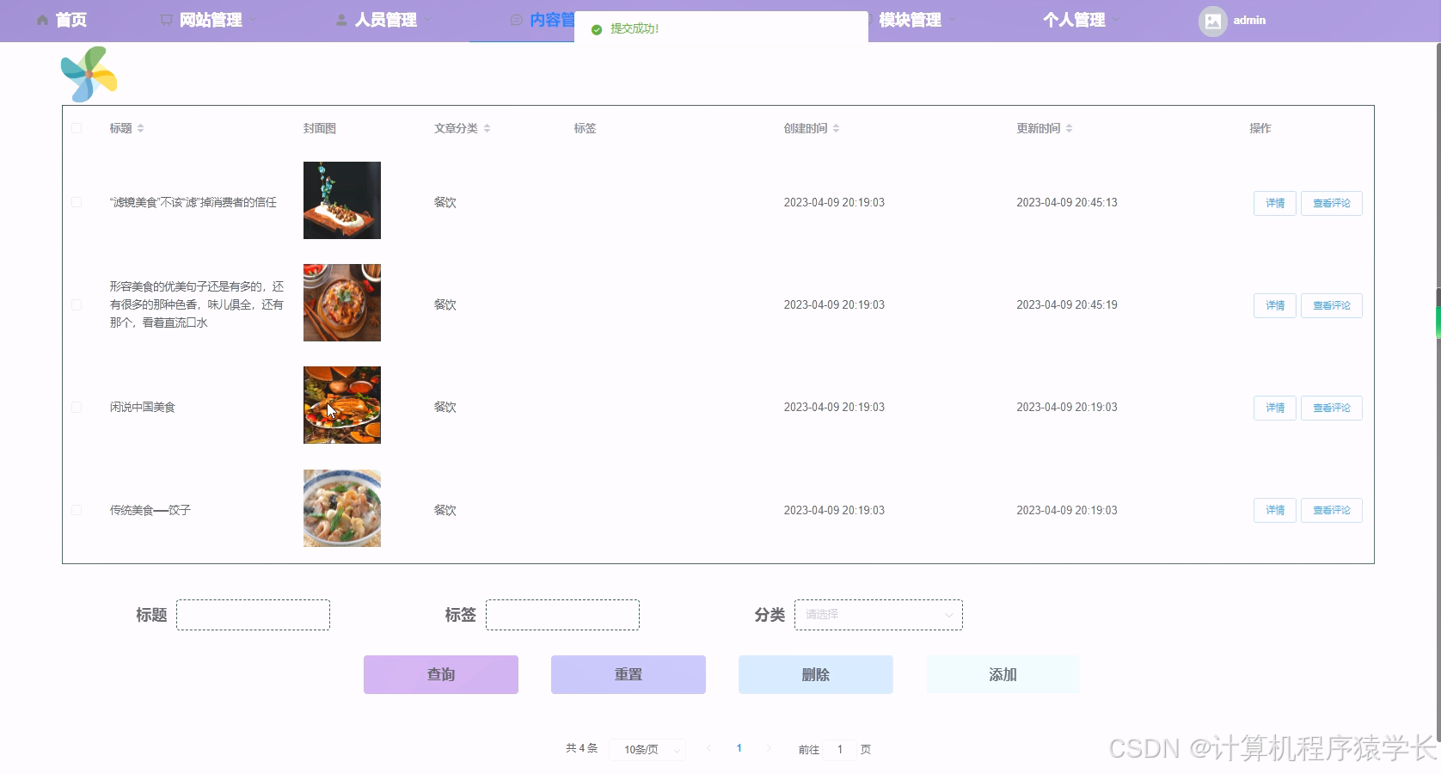Image resolution: width=1441 pixels, height=774 pixels.
Task: Click the admin username text
Action: [x=1249, y=21]
